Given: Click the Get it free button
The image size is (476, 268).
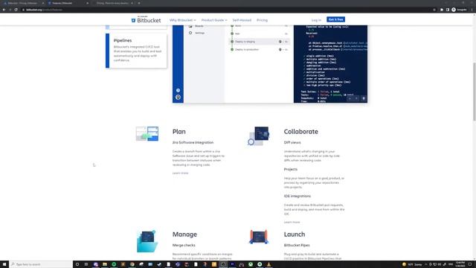Looking at the screenshot, I should [x=335, y=19].
